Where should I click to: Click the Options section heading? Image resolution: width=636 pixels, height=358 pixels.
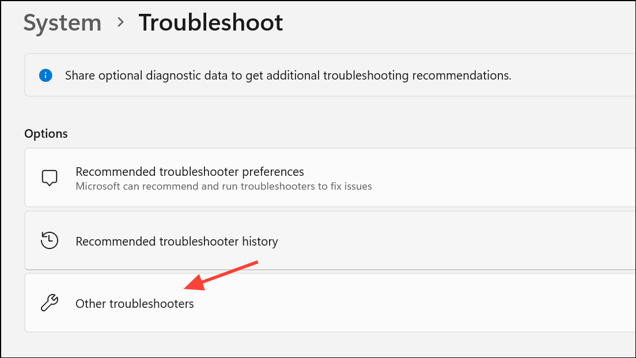point(46,134)
